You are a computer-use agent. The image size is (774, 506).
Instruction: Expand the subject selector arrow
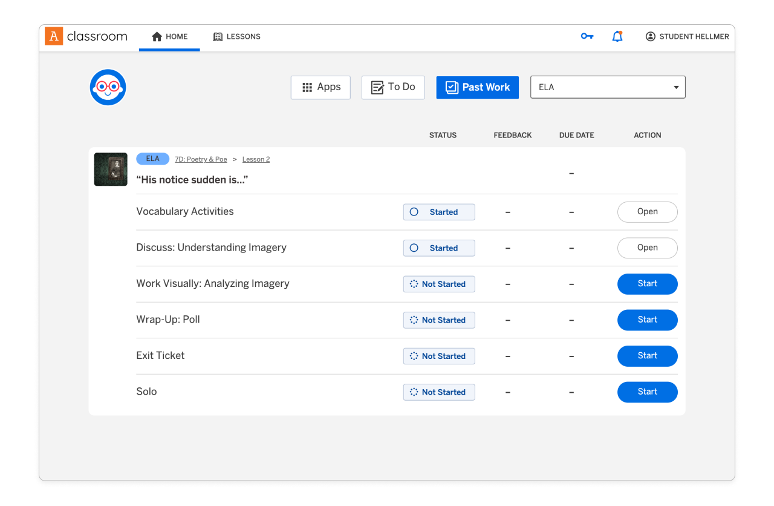click(x=675, y=87)
